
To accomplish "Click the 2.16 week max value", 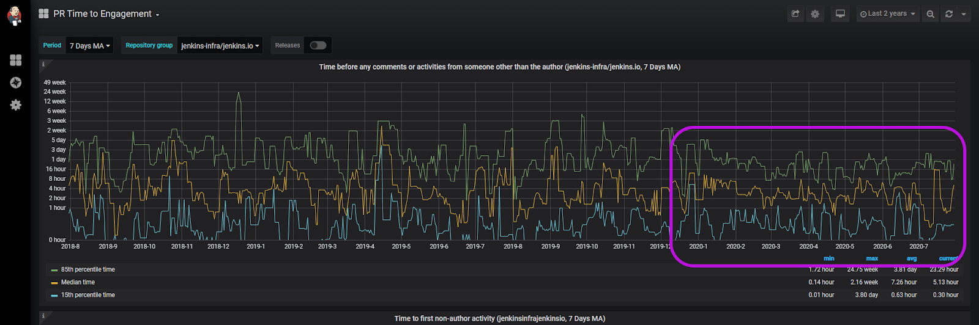I will click(864, 282).
